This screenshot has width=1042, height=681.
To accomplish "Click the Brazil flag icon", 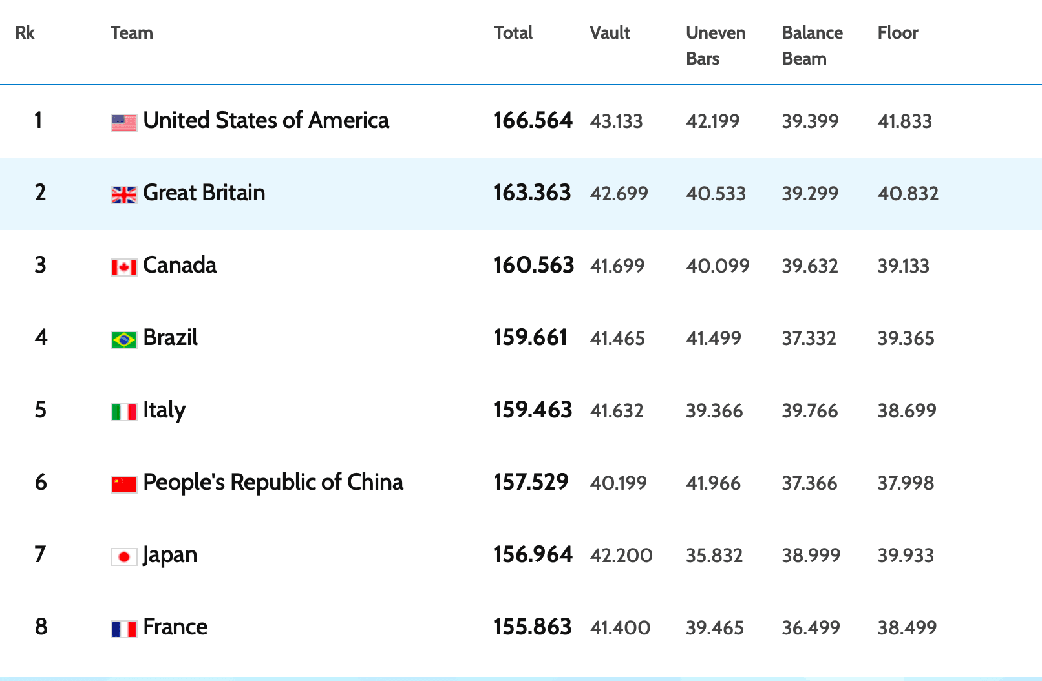I will (123, 339).
